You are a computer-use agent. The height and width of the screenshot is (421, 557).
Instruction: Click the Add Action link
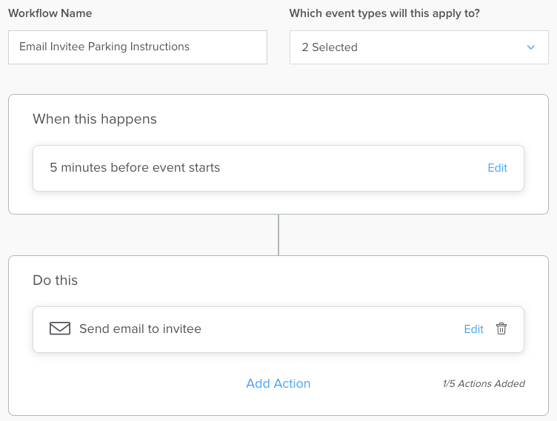[x=278, y=383]
